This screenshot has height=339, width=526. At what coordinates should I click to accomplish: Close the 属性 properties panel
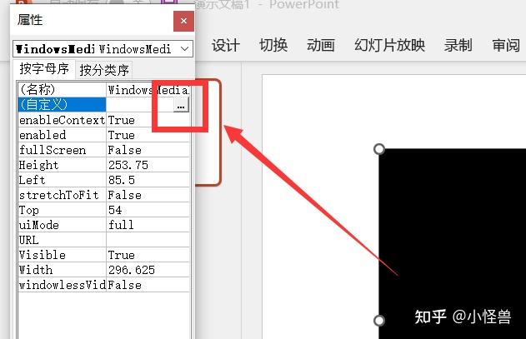[183, 21]
